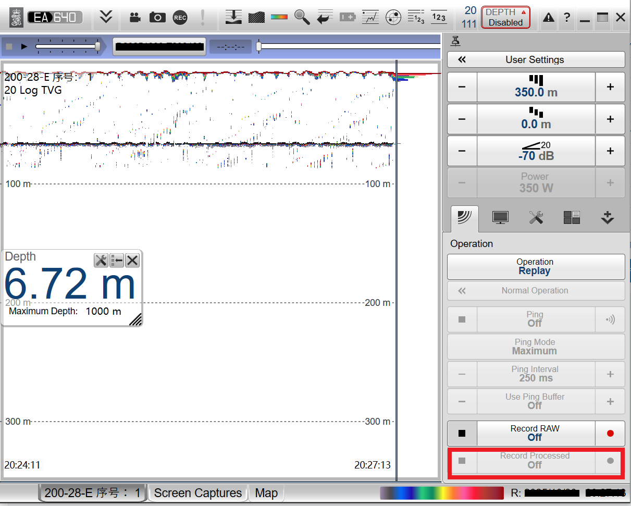
Task: Click the video camera icon in toolbar
Action: click(135, 18)
